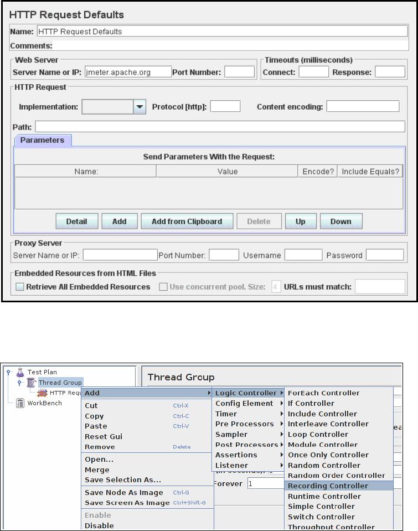Click the Down button
Screen dimensions: 418x531
[341, 221]
